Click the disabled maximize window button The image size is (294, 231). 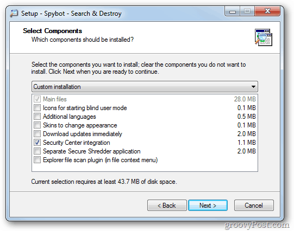(247, 11)
